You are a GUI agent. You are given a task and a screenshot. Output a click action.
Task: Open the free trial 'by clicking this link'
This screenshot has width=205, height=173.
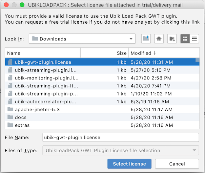(x=177, y=22)
